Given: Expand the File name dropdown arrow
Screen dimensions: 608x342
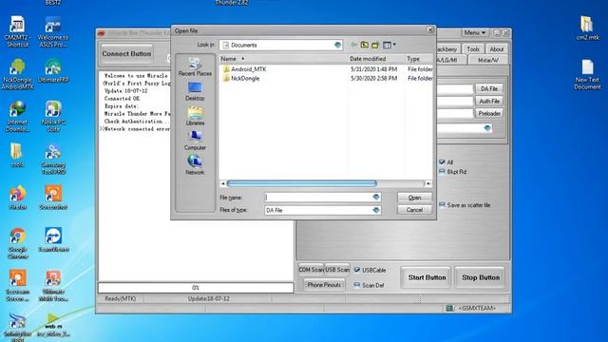Looking at the screenshot, I should click(x=376, y=198).
